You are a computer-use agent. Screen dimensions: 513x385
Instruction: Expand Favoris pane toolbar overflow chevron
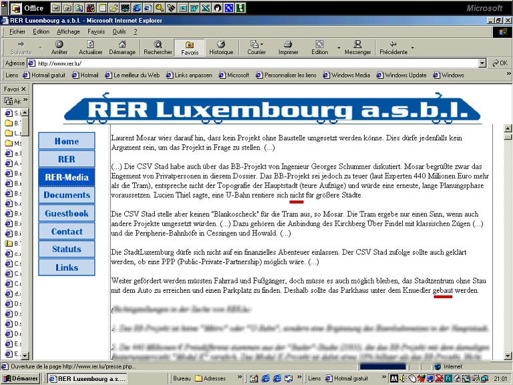point(25,100)
